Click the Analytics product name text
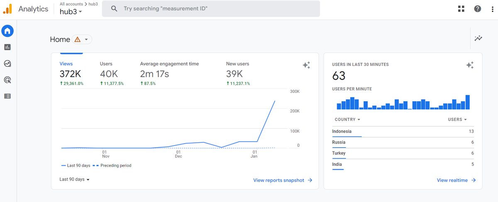 33,9
